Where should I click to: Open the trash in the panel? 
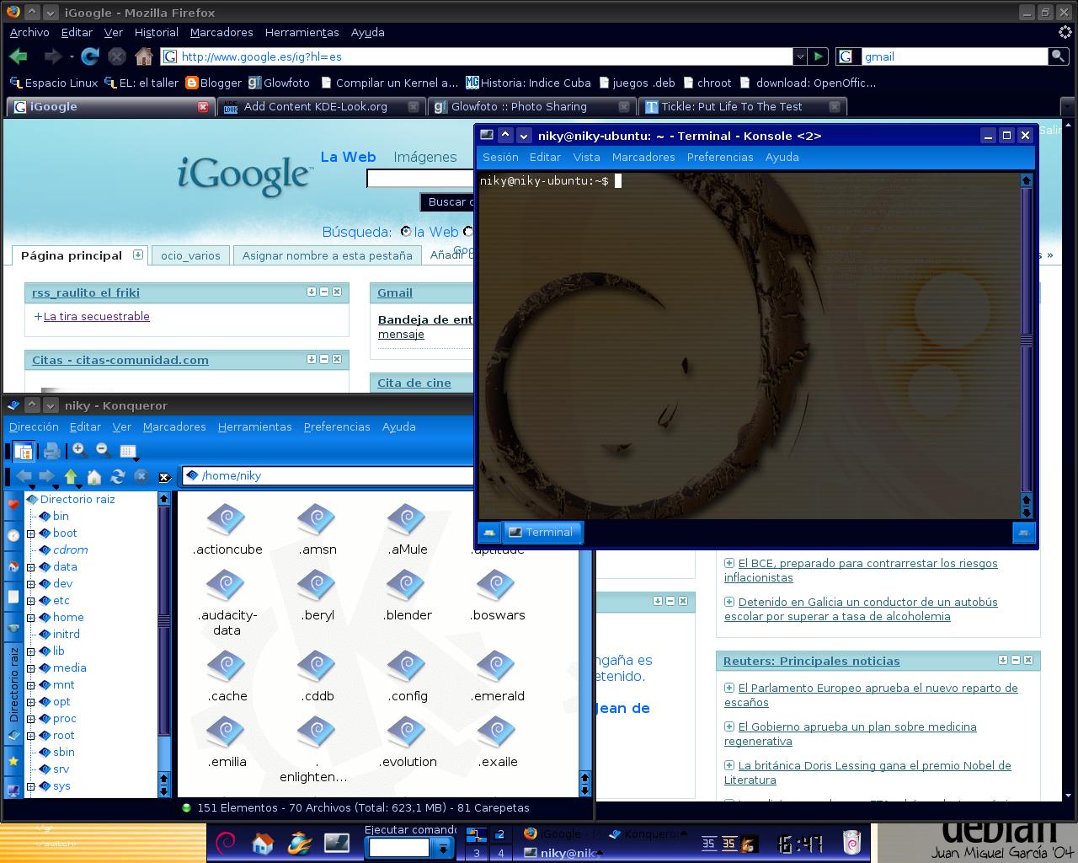(x=851, y=842)
